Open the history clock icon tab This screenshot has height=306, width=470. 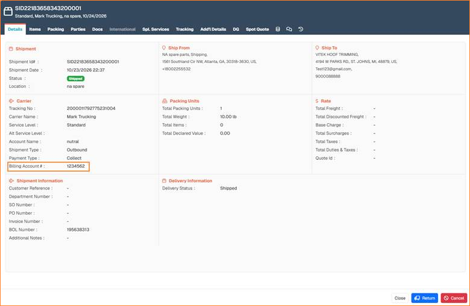(301, 29)
